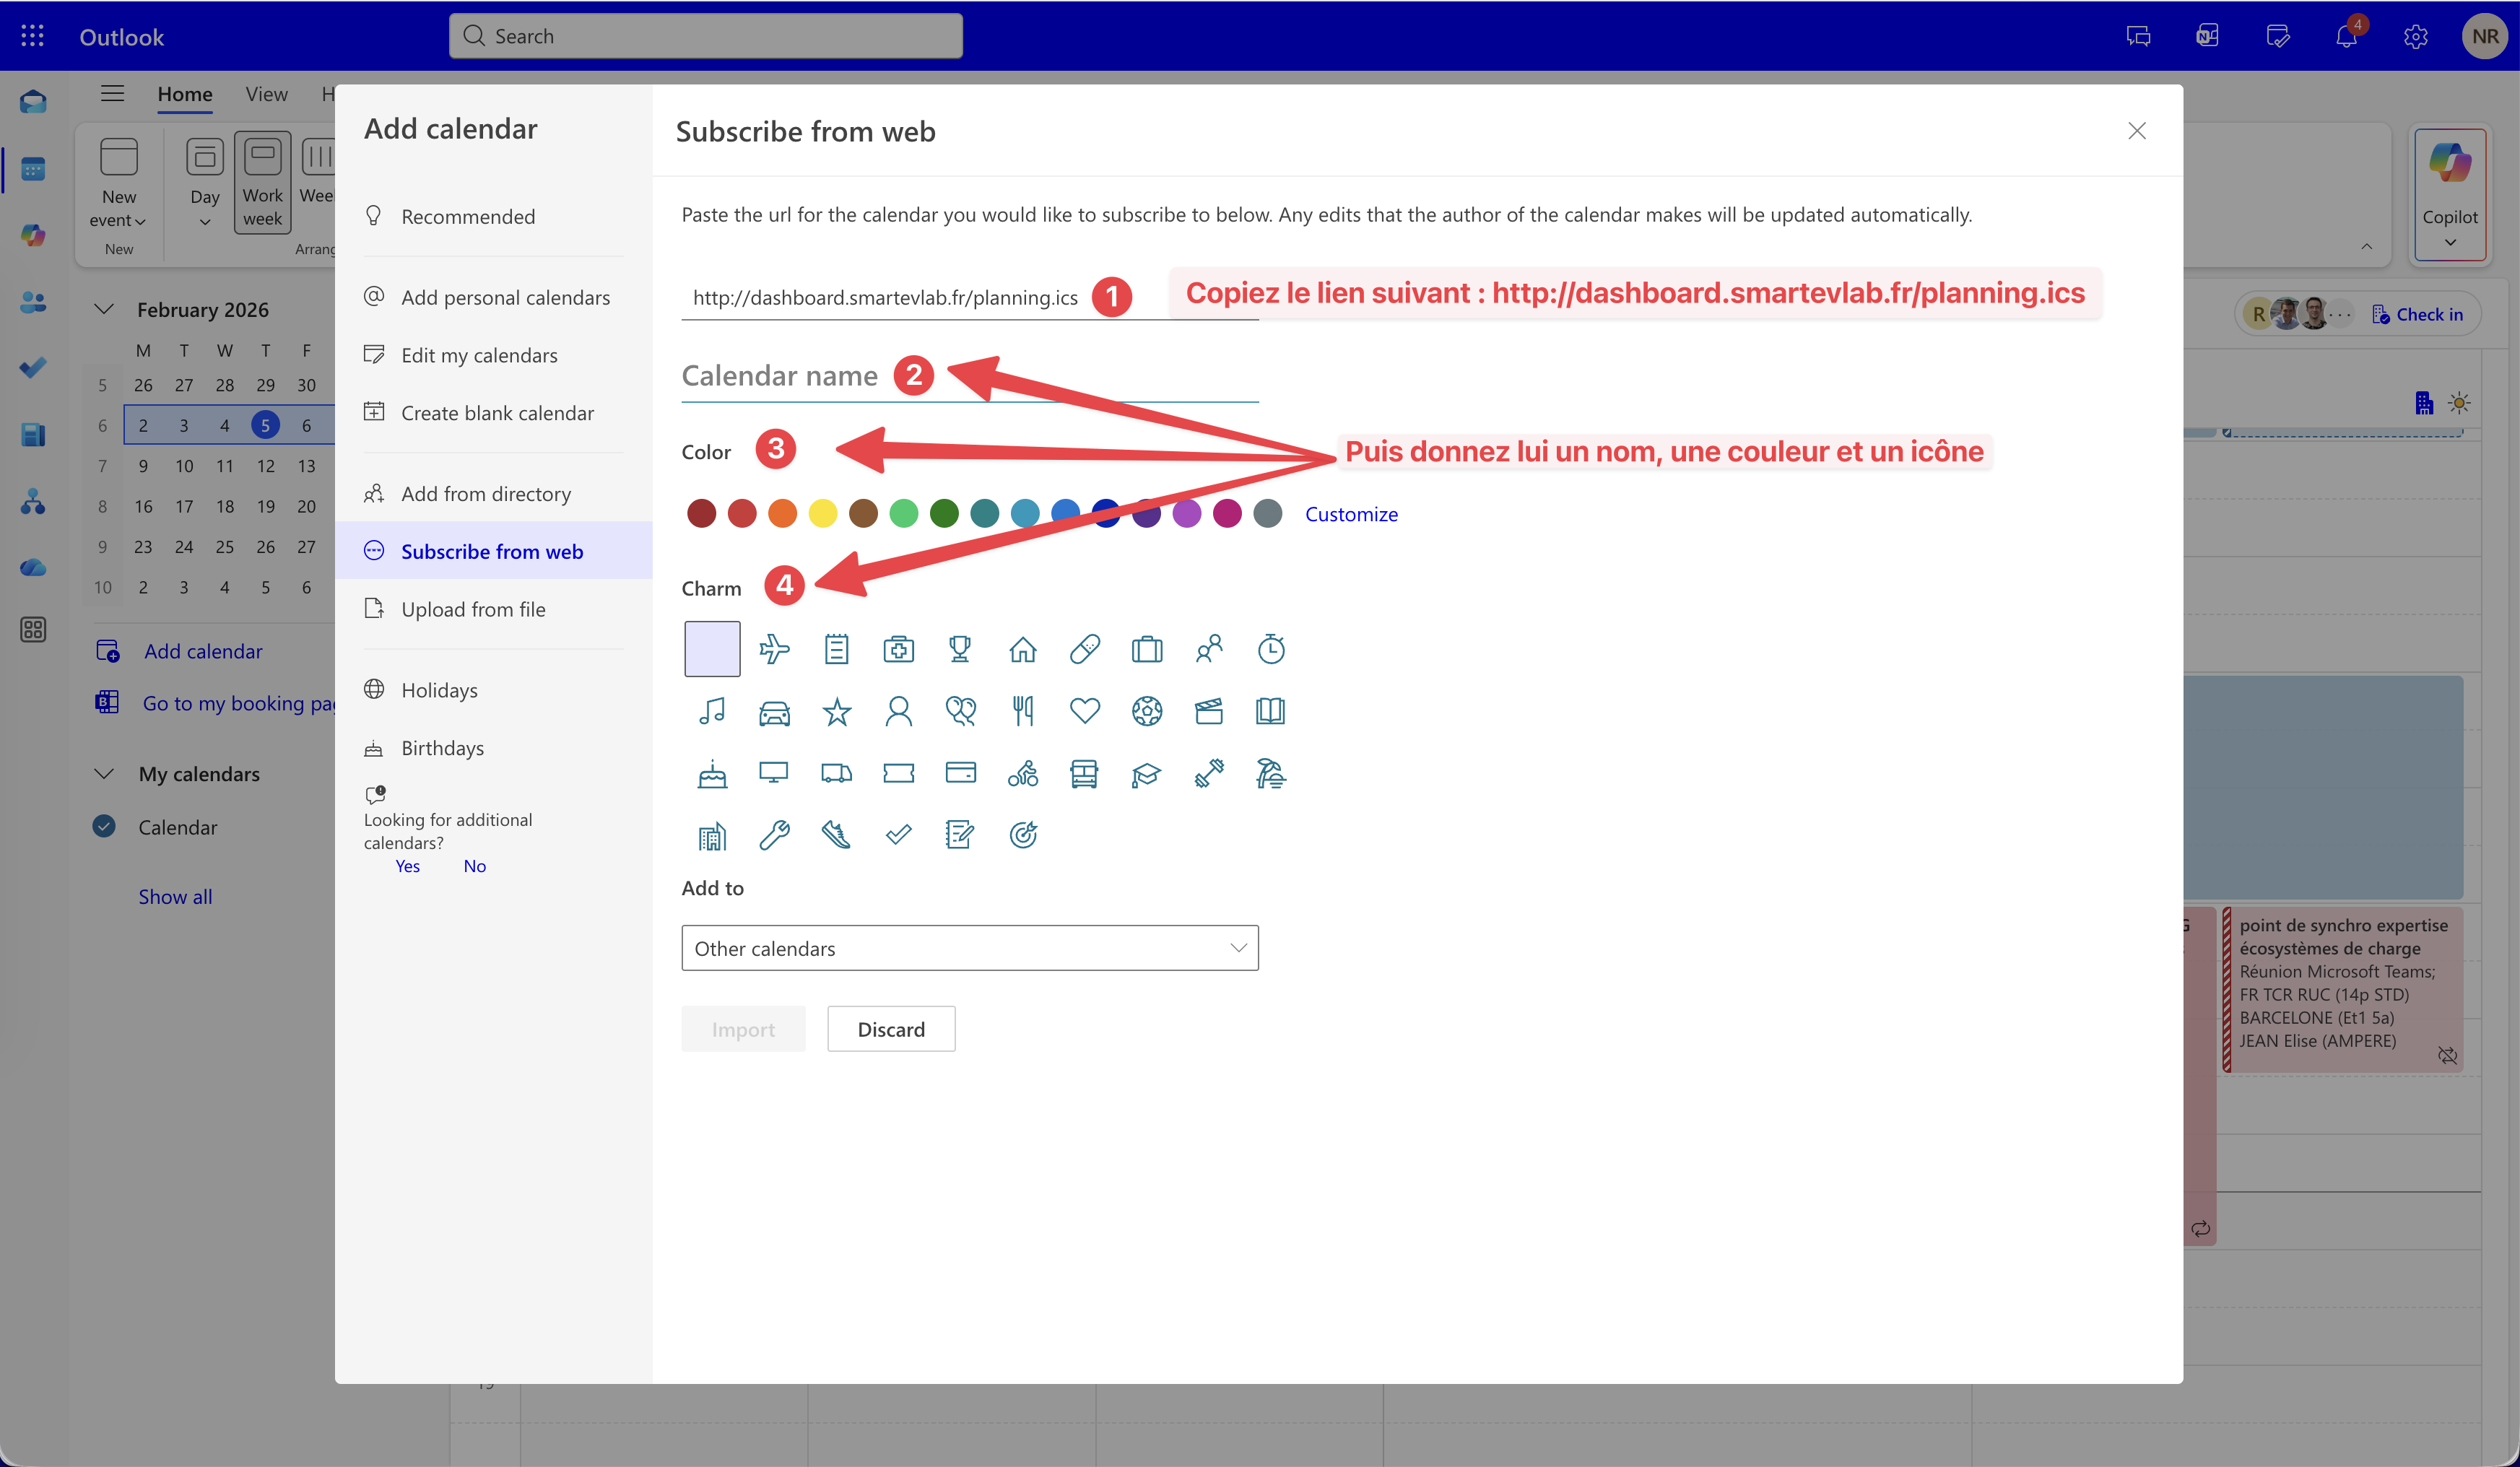This screenshot has width=2520, height=1467.
Task: Switch to the View ribbon tab
Action: (x=266, y=94)
